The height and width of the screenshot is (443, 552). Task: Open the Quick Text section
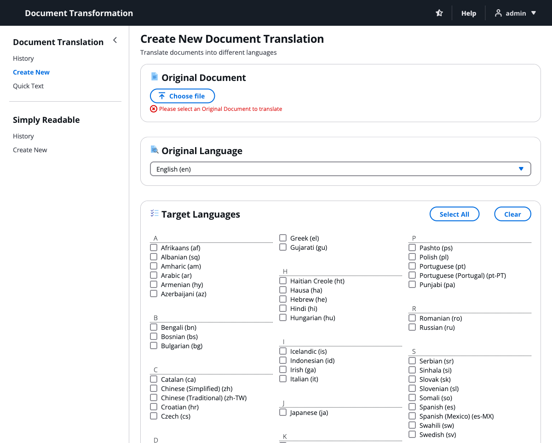tap(28, 86)
